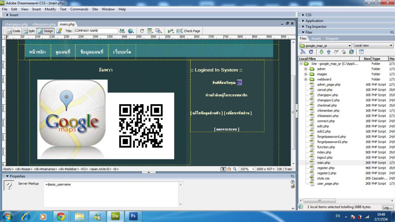Select the Zoom tool in status bar
The height and width of the screenshot is (222, 395).
click(x=235, y=169)
